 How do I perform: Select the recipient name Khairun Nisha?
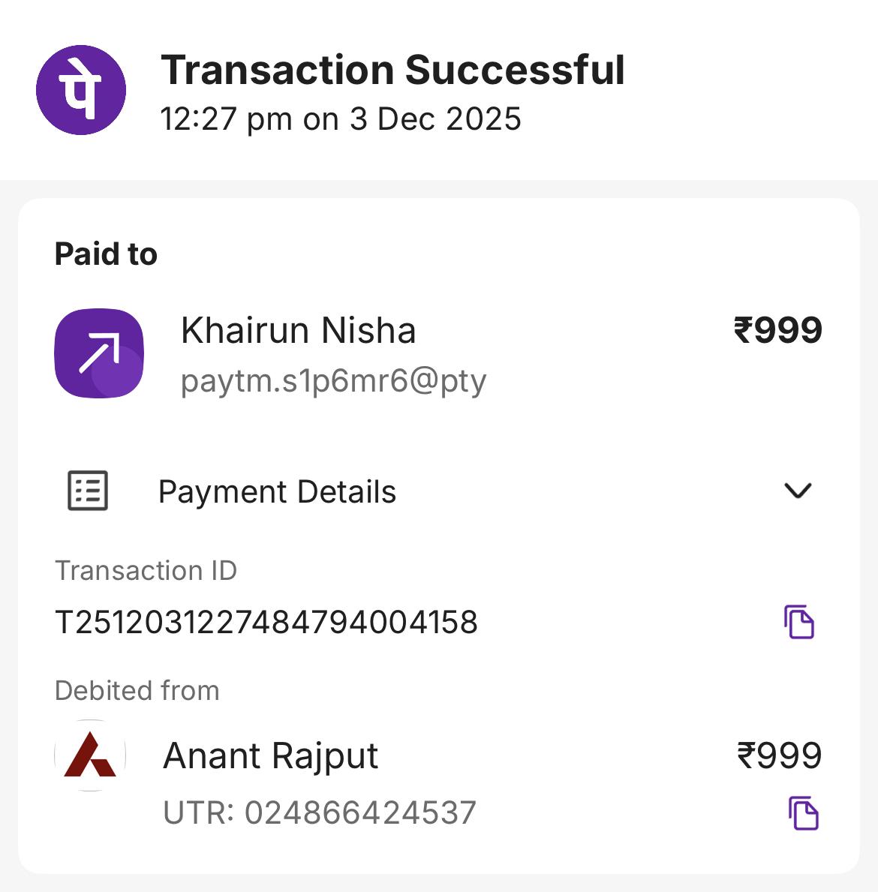pos(298,331)
